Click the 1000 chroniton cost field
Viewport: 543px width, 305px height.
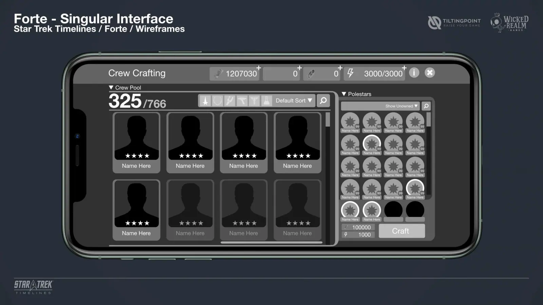[x=358, y=235]
